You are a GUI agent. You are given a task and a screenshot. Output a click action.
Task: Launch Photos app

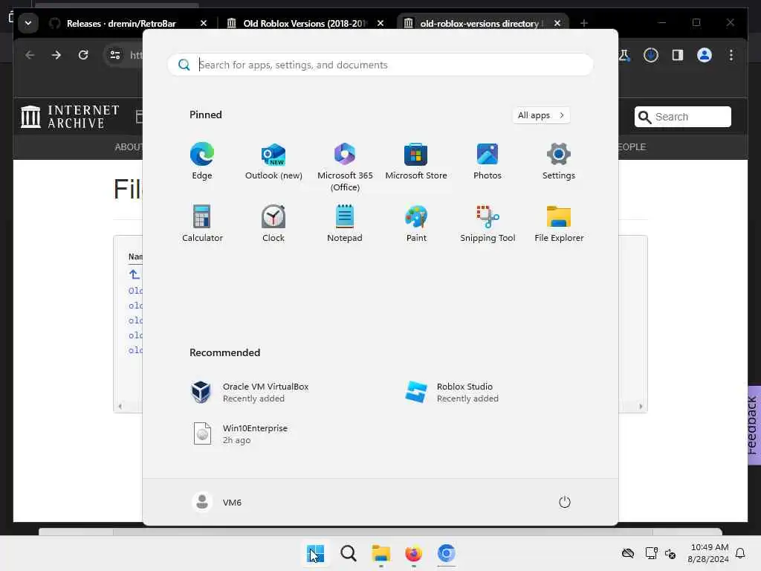[488, 161]
